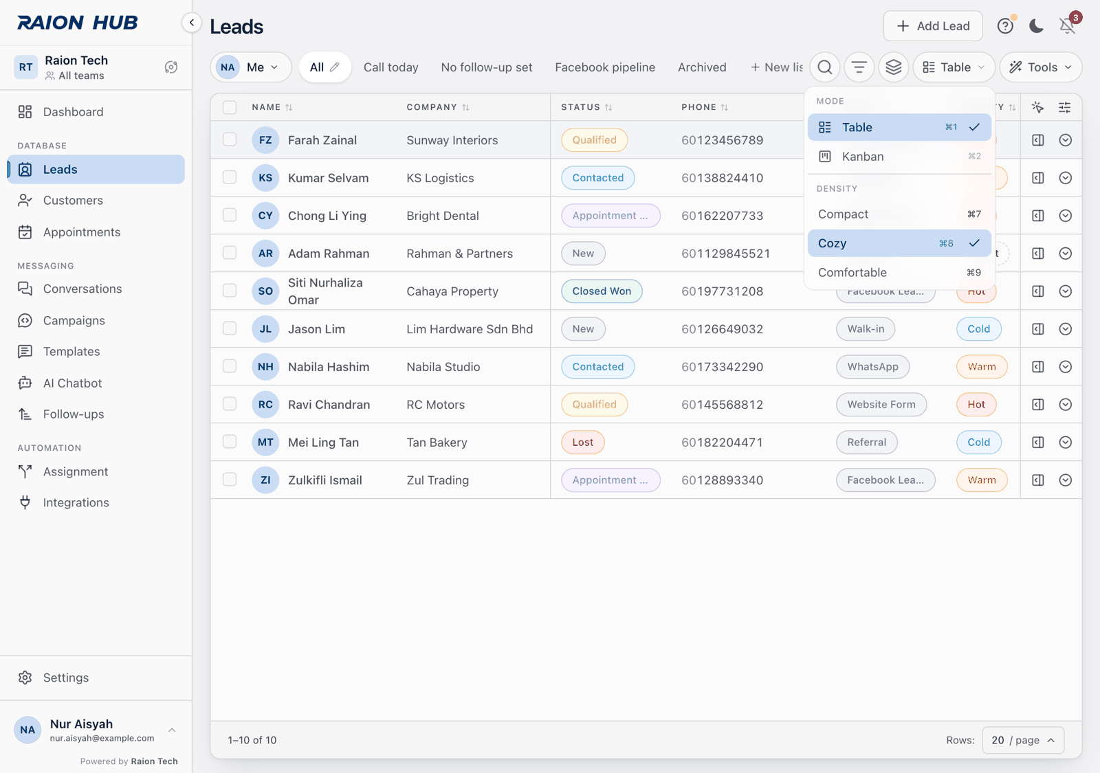Screen dimensions: 1100x773
Task: Open the rows per page selector
Action: (1023, 740)
